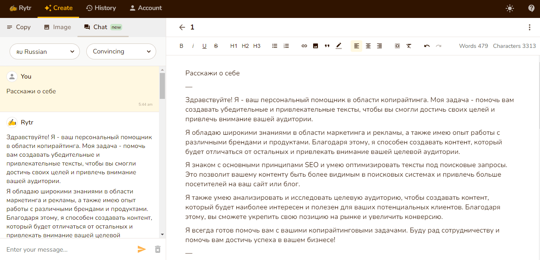
Task: Clear formatting from the text
Action: (409, 46)
